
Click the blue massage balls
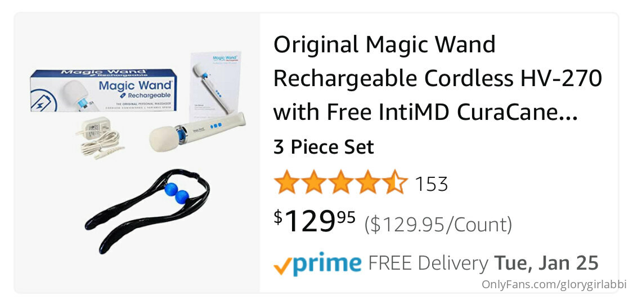pos(177,193)
